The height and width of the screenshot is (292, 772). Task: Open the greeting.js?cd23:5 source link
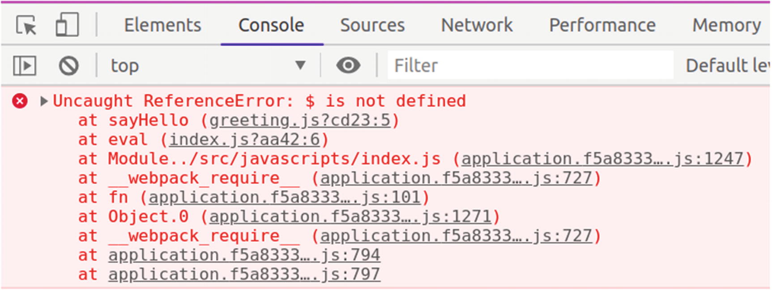click(x=300, y=120)
